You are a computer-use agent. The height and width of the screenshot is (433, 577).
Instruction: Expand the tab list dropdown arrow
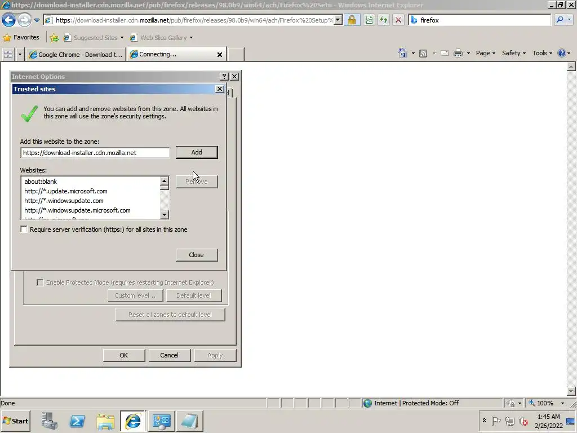tap(20, 55)
